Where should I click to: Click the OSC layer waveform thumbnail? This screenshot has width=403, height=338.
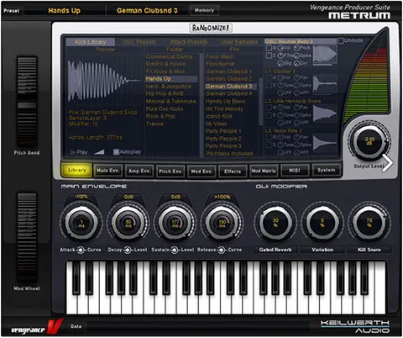(325, 55)
